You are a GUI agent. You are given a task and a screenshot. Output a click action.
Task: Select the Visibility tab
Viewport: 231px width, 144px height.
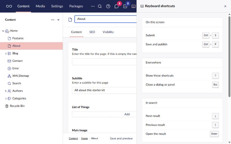(108, 32)
